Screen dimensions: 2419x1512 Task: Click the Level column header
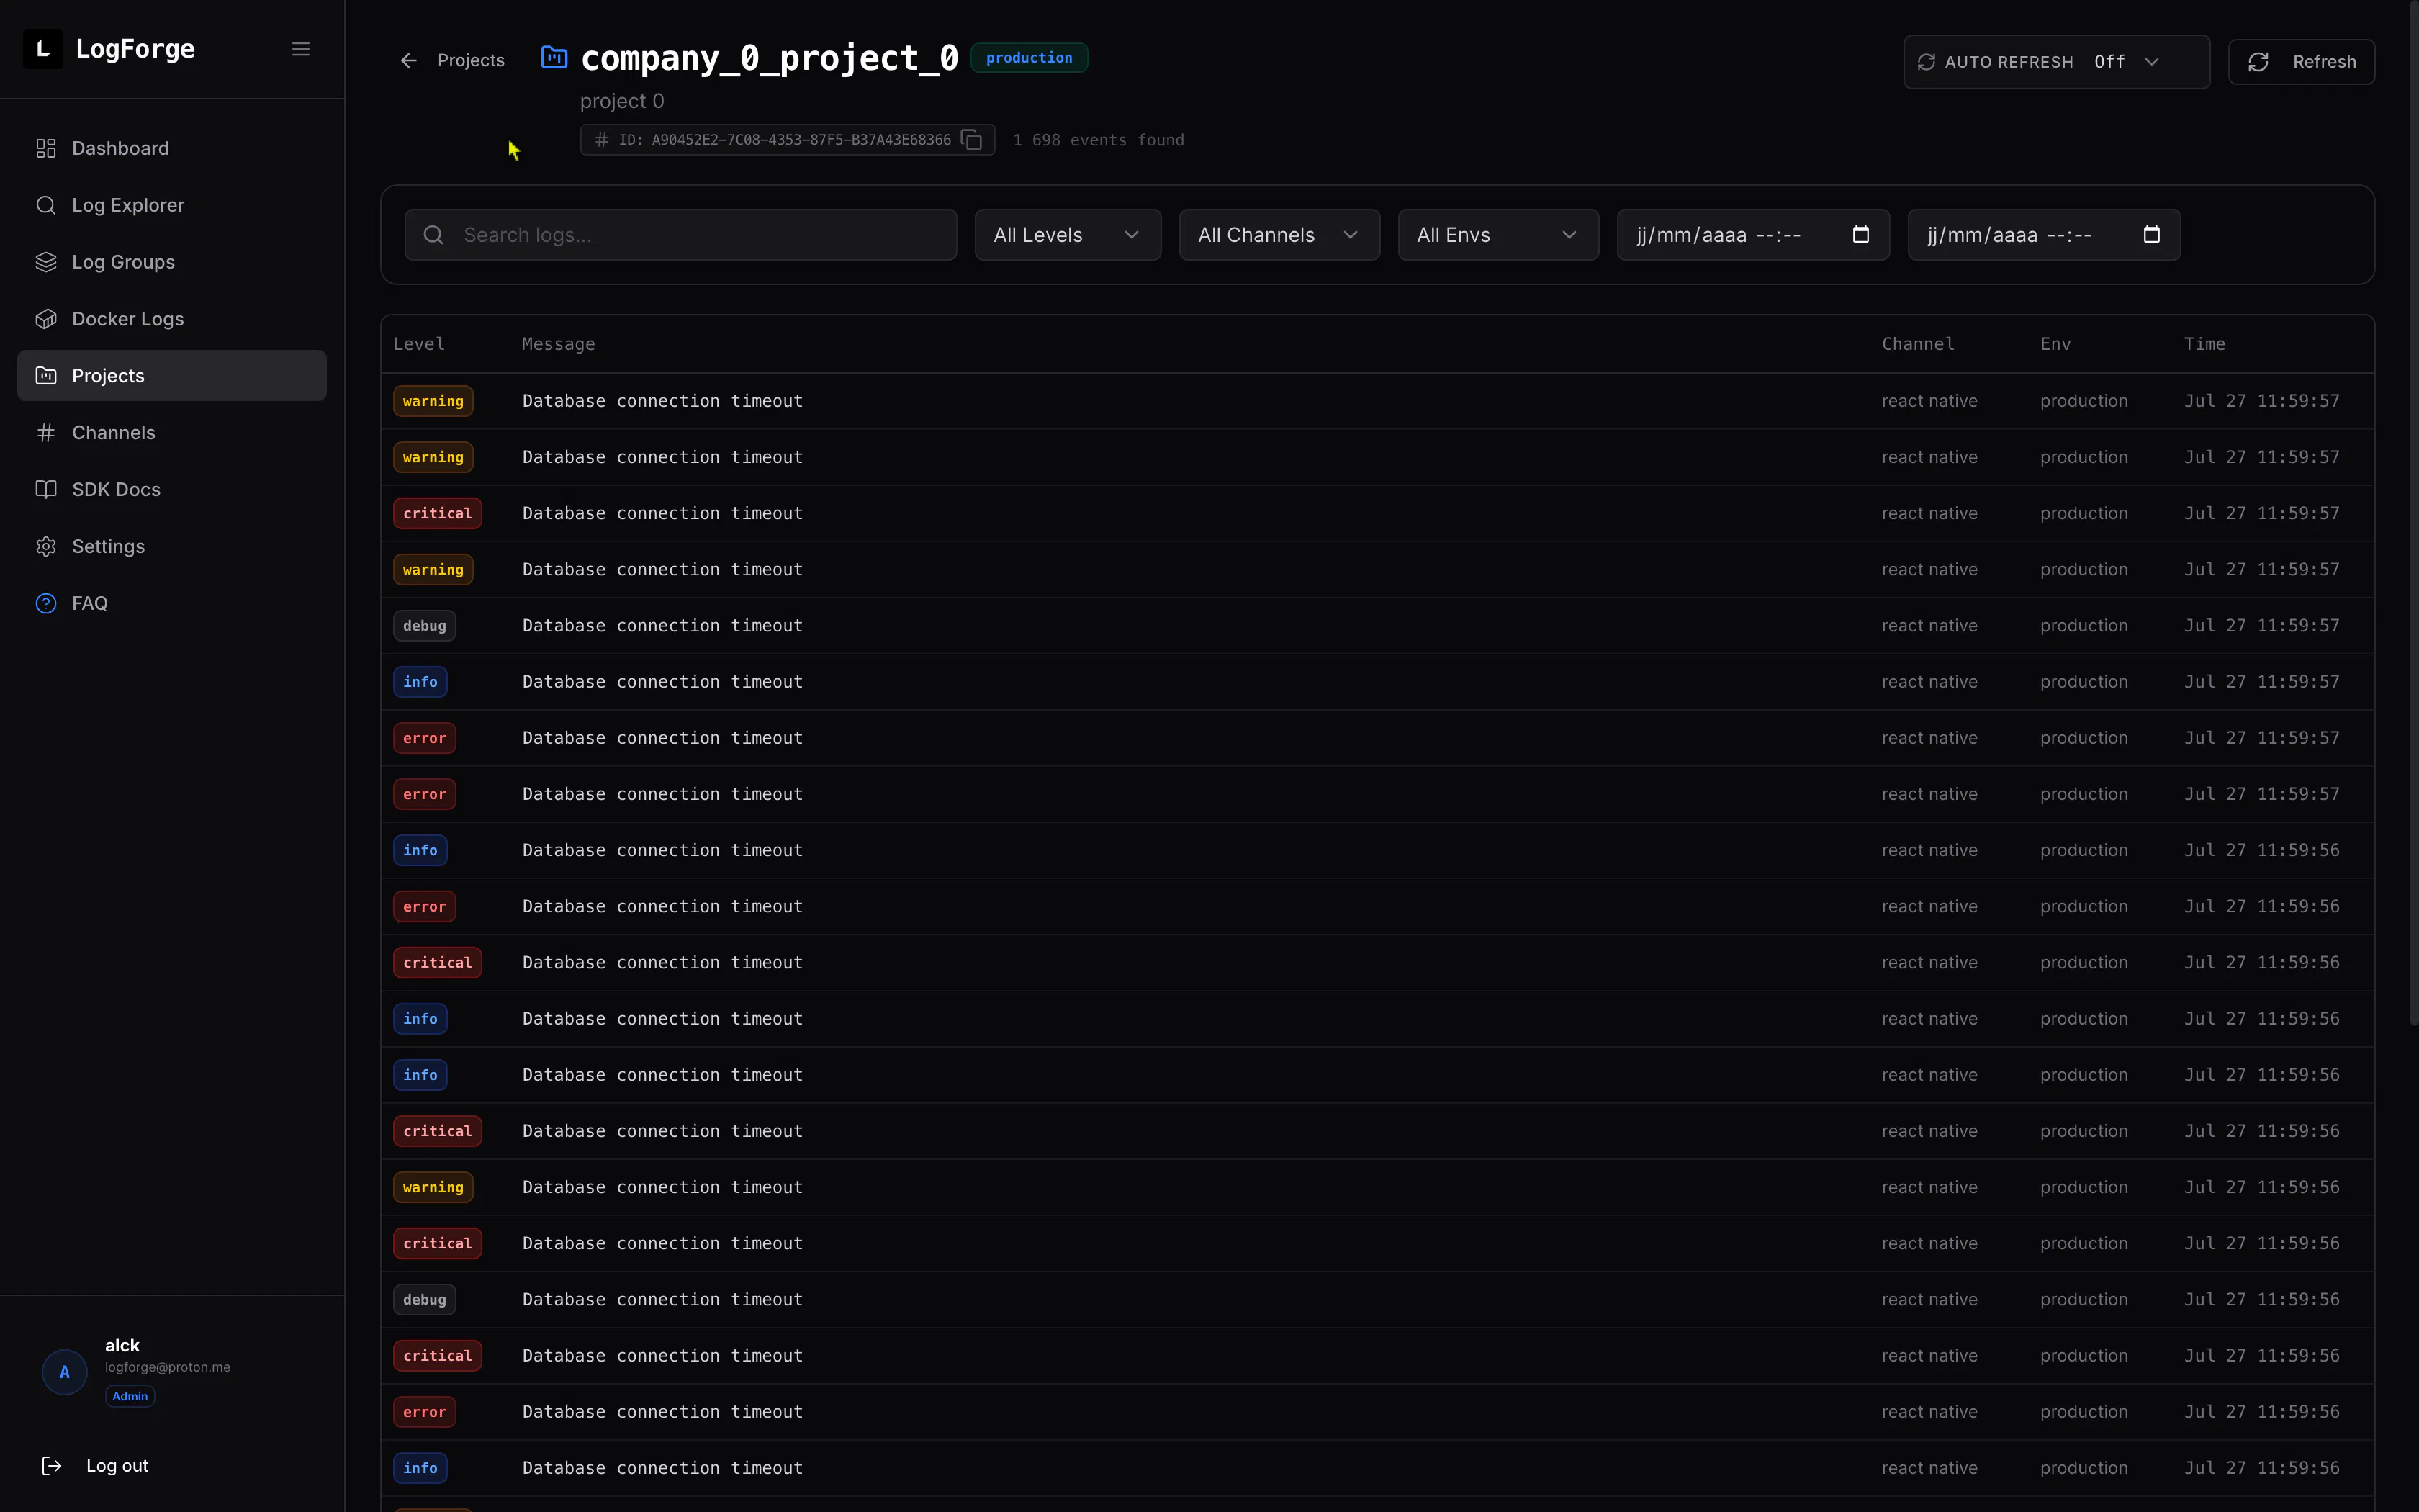coord(419,344)
